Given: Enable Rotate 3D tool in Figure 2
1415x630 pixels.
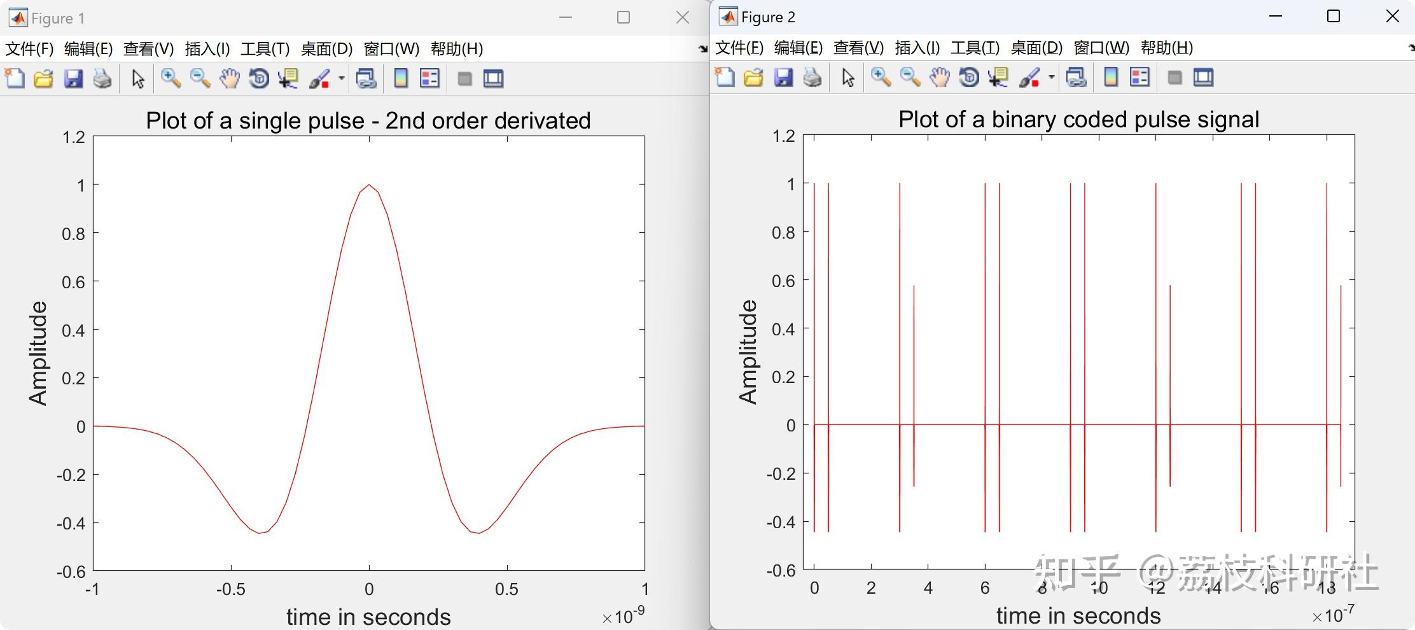Looking at the screenshot, I should 969,77.
